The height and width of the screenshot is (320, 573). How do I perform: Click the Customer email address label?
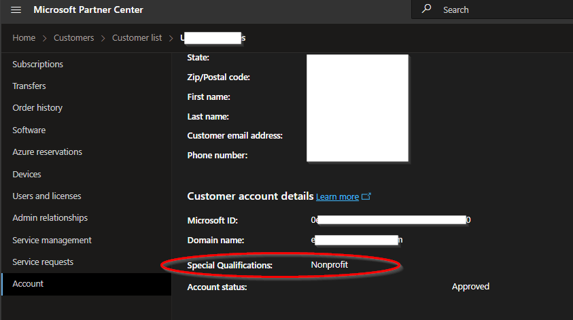coord(235,136)
